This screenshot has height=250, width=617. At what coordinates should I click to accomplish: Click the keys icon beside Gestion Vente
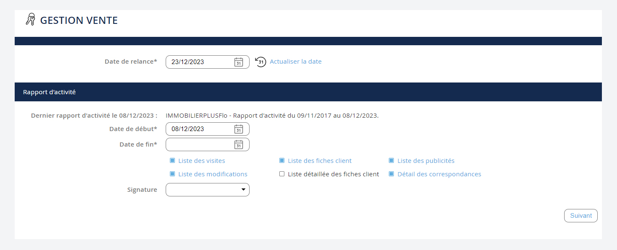tap(30, 20)
